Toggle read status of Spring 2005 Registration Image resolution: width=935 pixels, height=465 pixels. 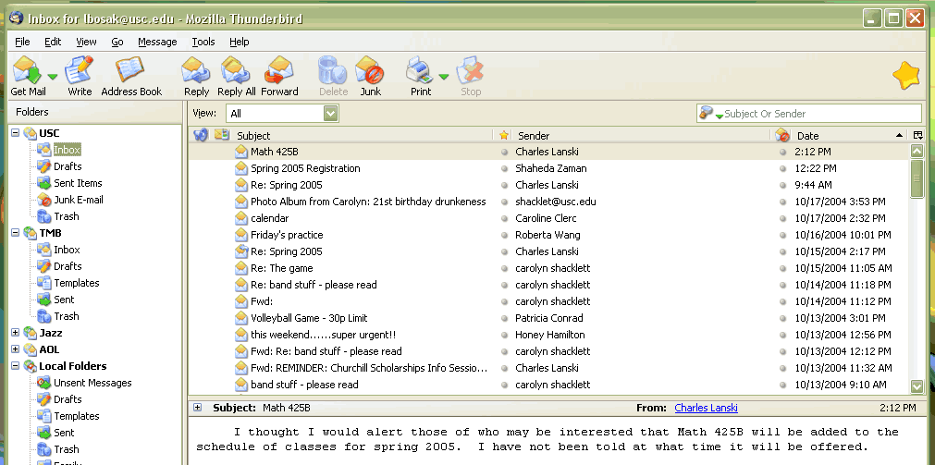pos(504,168)
